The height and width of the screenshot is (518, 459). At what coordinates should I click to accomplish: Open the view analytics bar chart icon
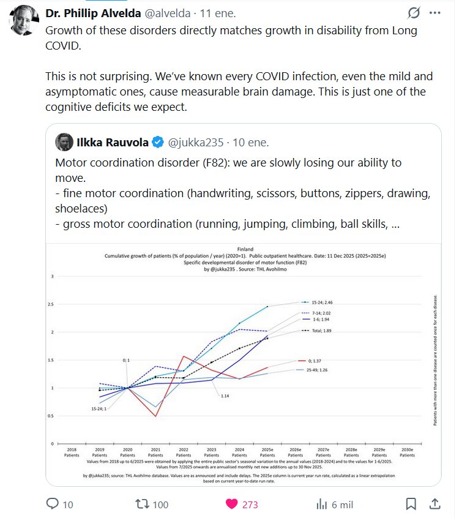coord(322,504)
